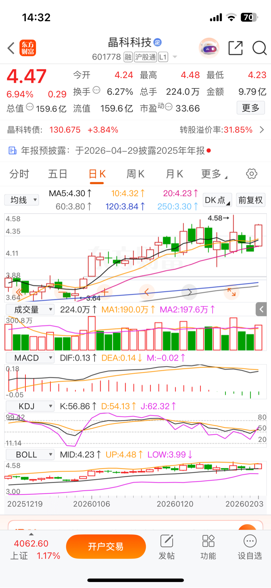
Task: Switch to the 周K tab
Action: point(135,174)
